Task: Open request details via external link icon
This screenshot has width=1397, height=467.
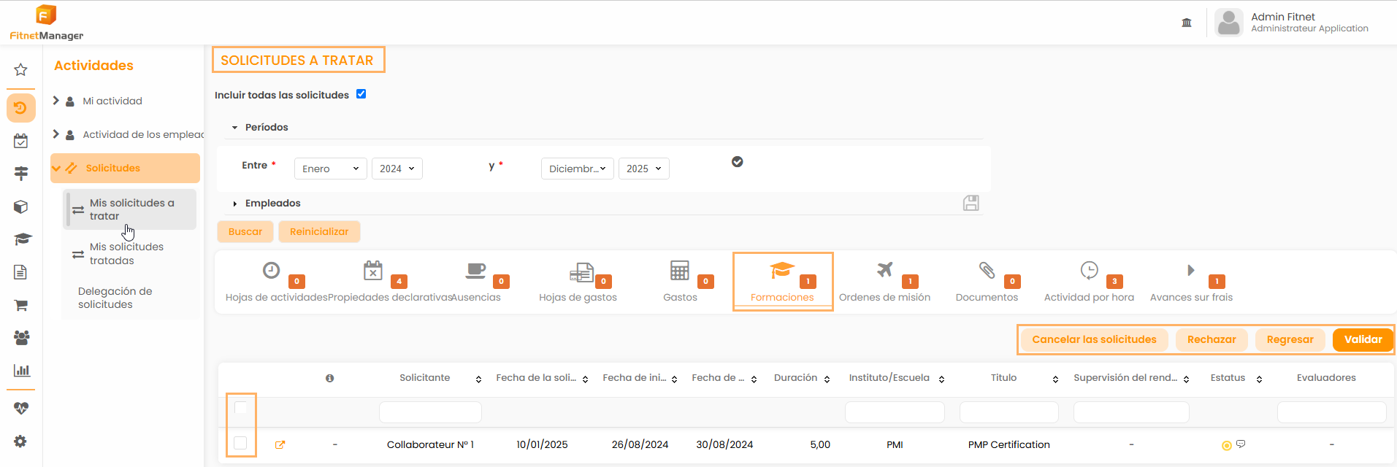Action: [280, 444]
